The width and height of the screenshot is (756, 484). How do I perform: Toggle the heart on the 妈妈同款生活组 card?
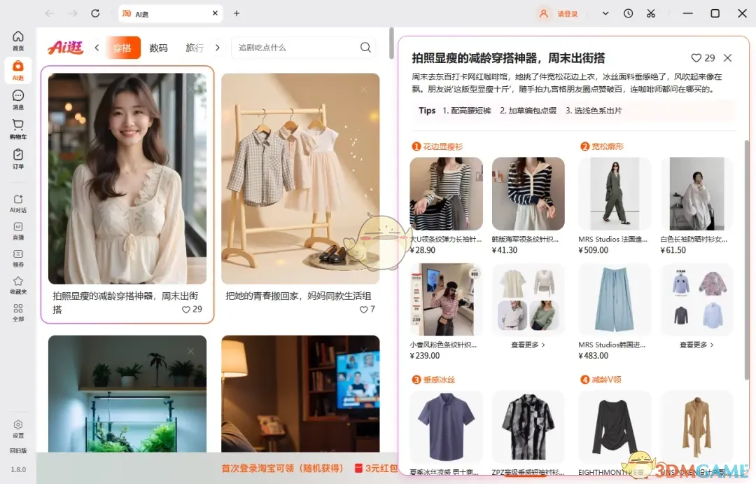pyautogui.click(x=363, y=309)
